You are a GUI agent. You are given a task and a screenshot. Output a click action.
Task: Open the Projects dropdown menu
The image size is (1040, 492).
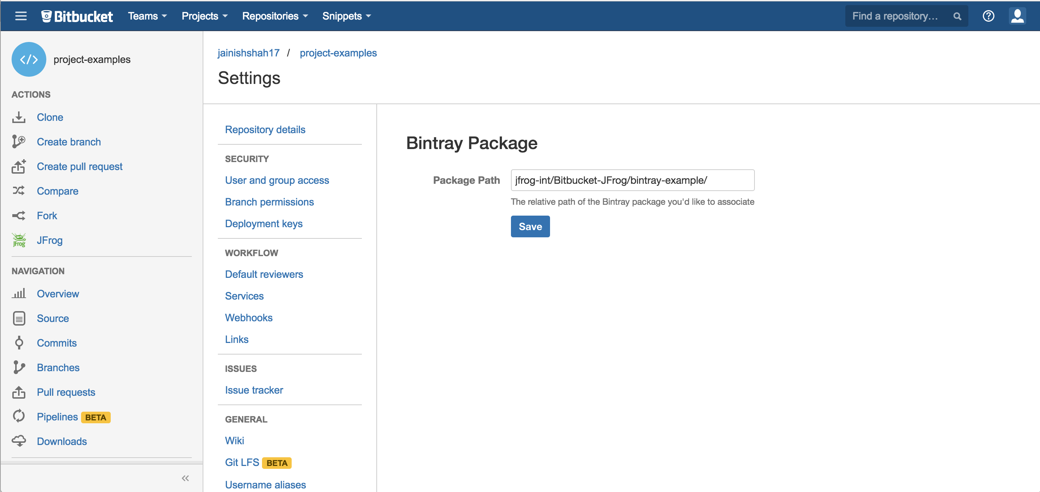pos(204,16)
